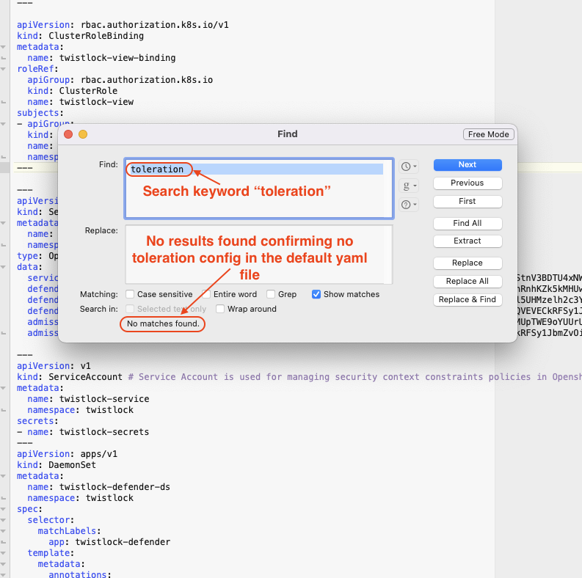Click the line 'name: twistlock-service'
The height and width of the screenshot is (578, 582).
coord(88,399)
